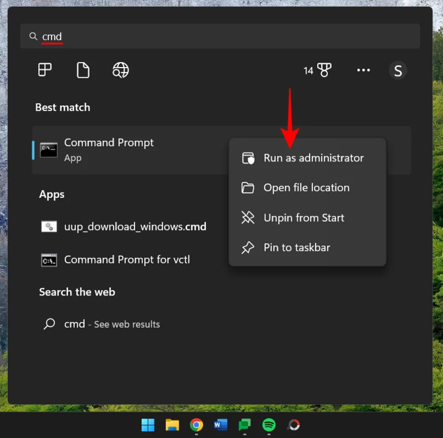443x438 pixels.
Task: Select Unpin from Start
Action: pos(303,217)
